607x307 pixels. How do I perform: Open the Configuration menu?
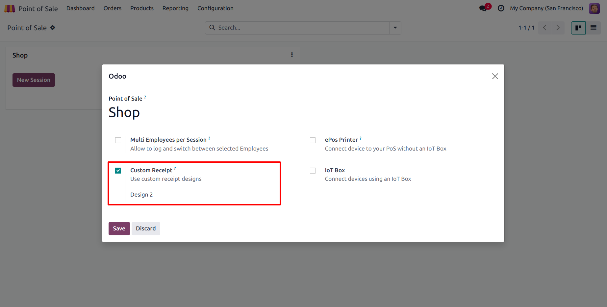pyautogui.click(x=215, y=8)
